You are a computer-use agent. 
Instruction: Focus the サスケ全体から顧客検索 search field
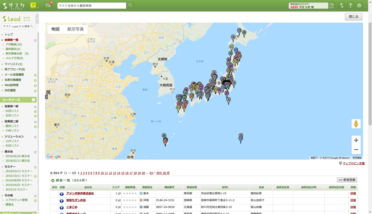pyautogui.click(x=92, y=6)
